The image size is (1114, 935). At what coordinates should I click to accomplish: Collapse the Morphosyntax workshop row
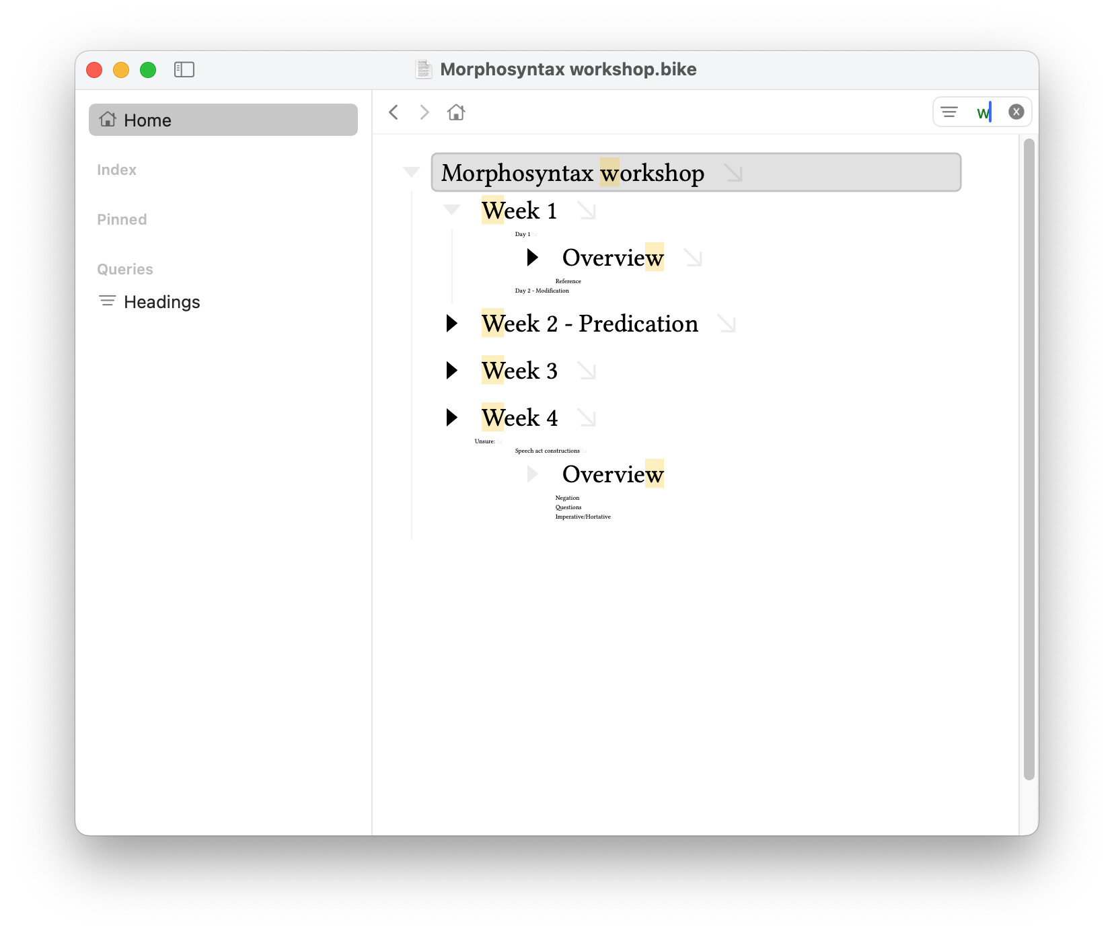point(411,172)
